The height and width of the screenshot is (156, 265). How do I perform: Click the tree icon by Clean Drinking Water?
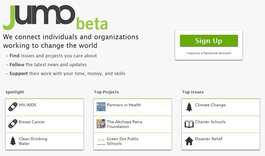(x=13, y=141)
